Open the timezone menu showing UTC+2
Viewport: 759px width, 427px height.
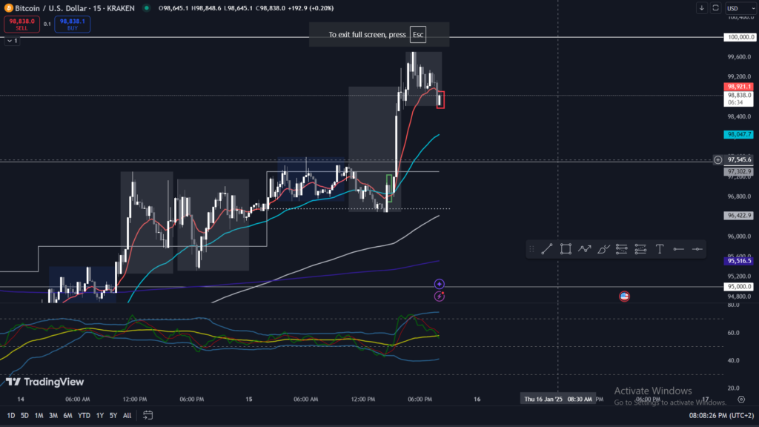[x=721, y=415]
